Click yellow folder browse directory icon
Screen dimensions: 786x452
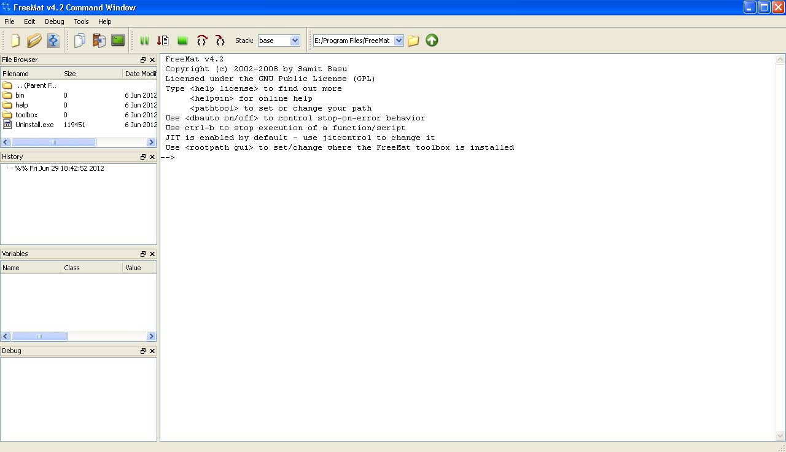pyautogui.click(x=413, y=41)
